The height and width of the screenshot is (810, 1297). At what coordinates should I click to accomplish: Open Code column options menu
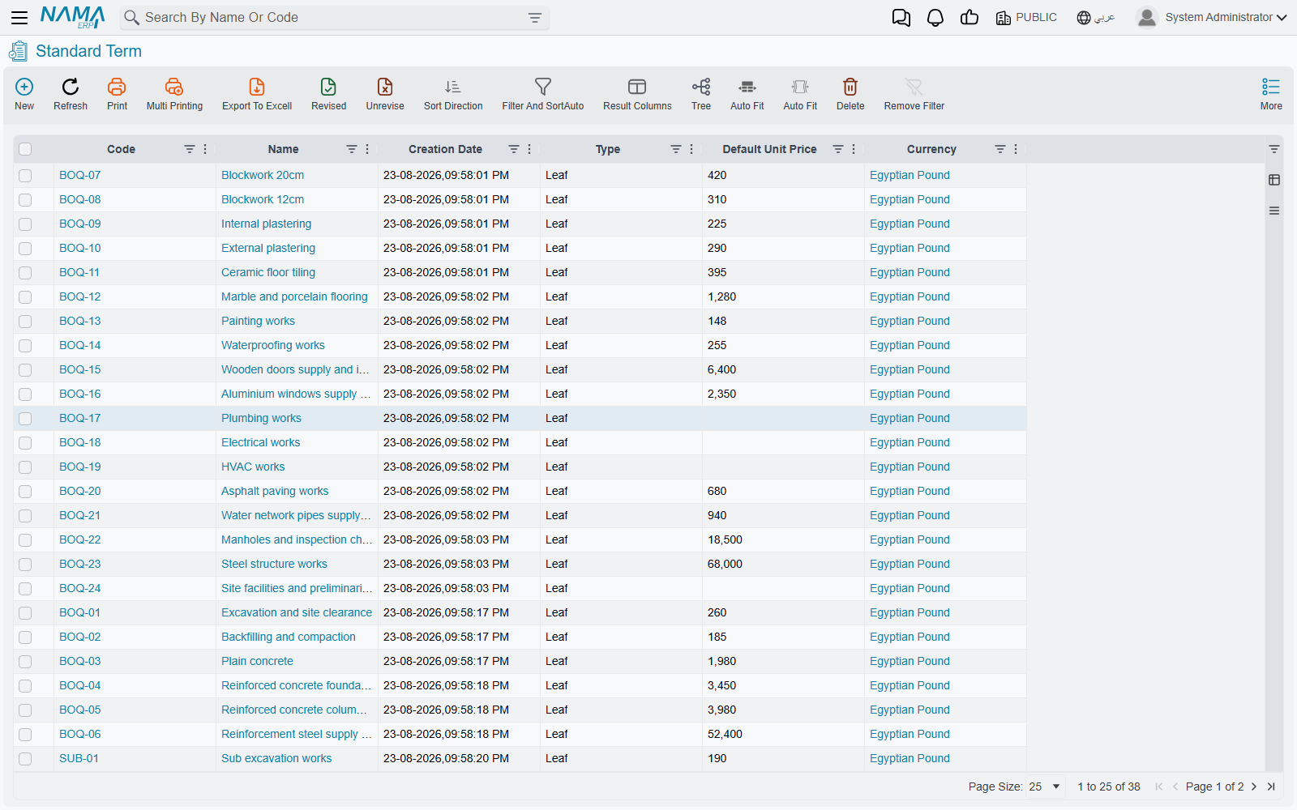(205, 149)
